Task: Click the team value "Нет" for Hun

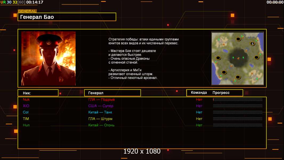Action: (x=199, y=125)
